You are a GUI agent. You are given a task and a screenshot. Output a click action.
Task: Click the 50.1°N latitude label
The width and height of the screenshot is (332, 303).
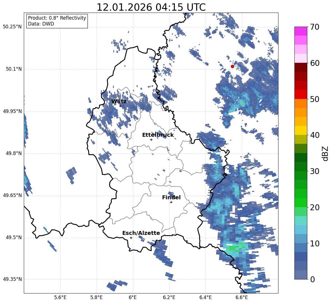coord(14,69)
